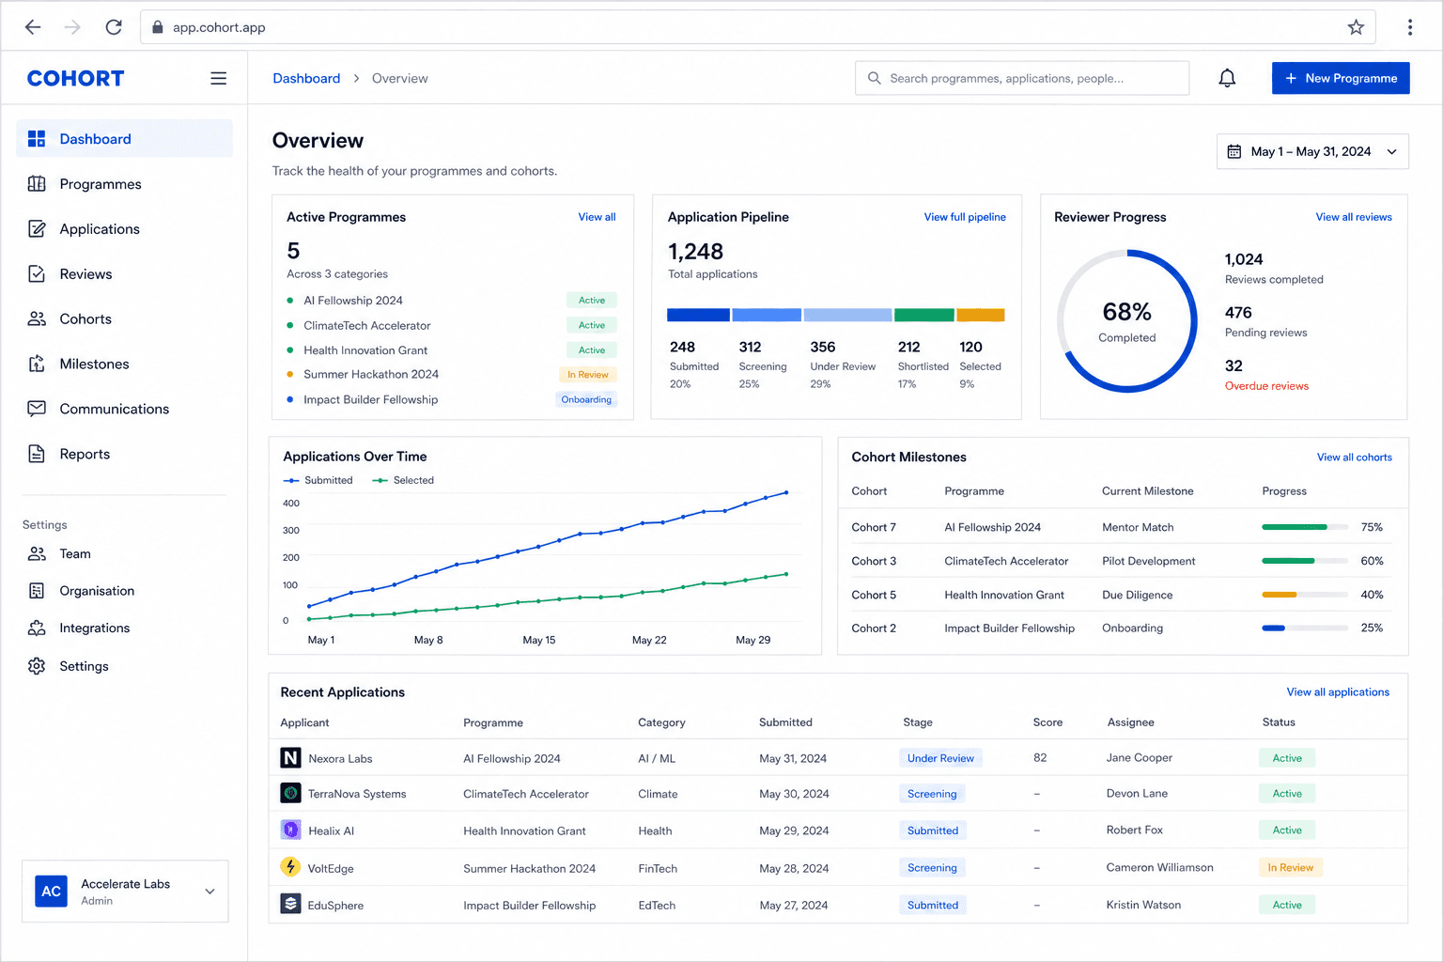Click Cohort 5 orange progress bar
The image size is (1443, 962).
[x=1305, y=595]
